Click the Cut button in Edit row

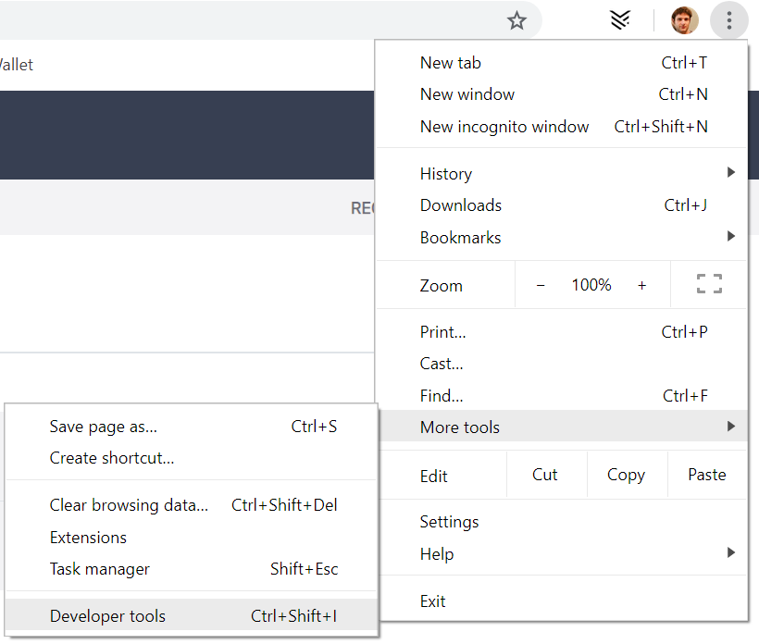(546, 475)
